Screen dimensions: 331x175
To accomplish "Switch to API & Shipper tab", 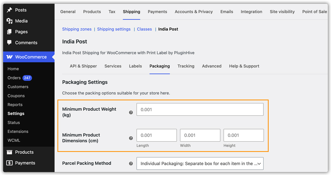I will [x=83, y=66].
